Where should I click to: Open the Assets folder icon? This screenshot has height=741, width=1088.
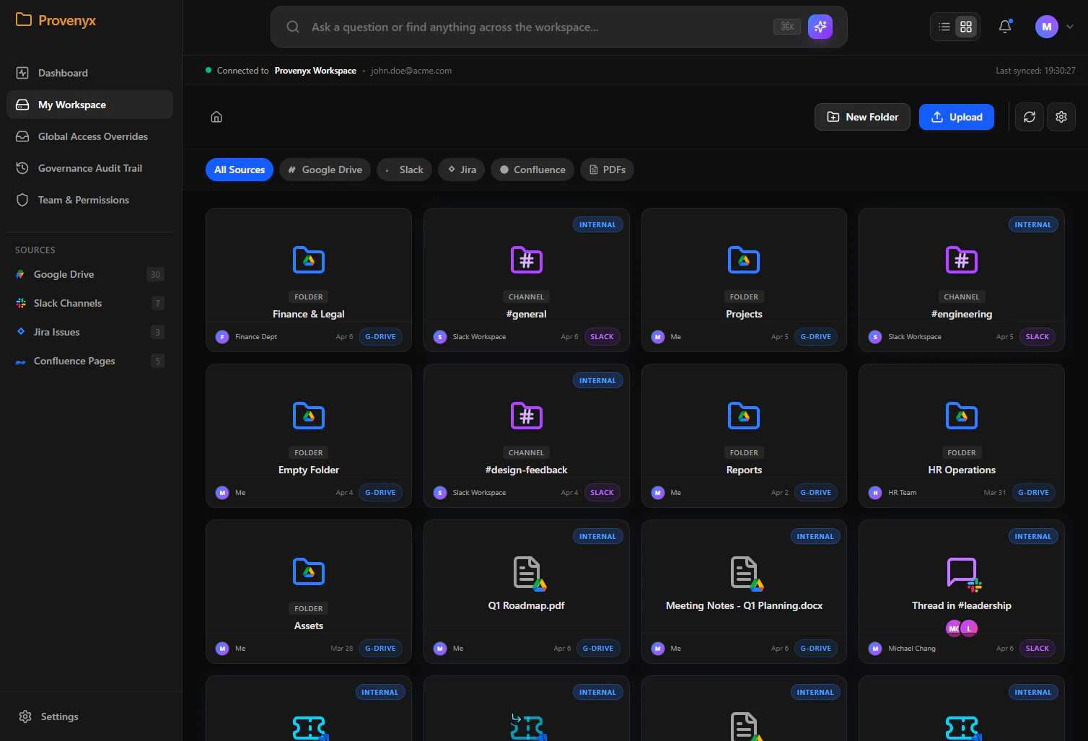[x=309, y=571]
